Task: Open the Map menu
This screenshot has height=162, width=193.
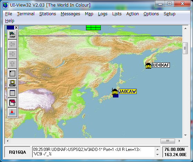Action: point(89,14)
